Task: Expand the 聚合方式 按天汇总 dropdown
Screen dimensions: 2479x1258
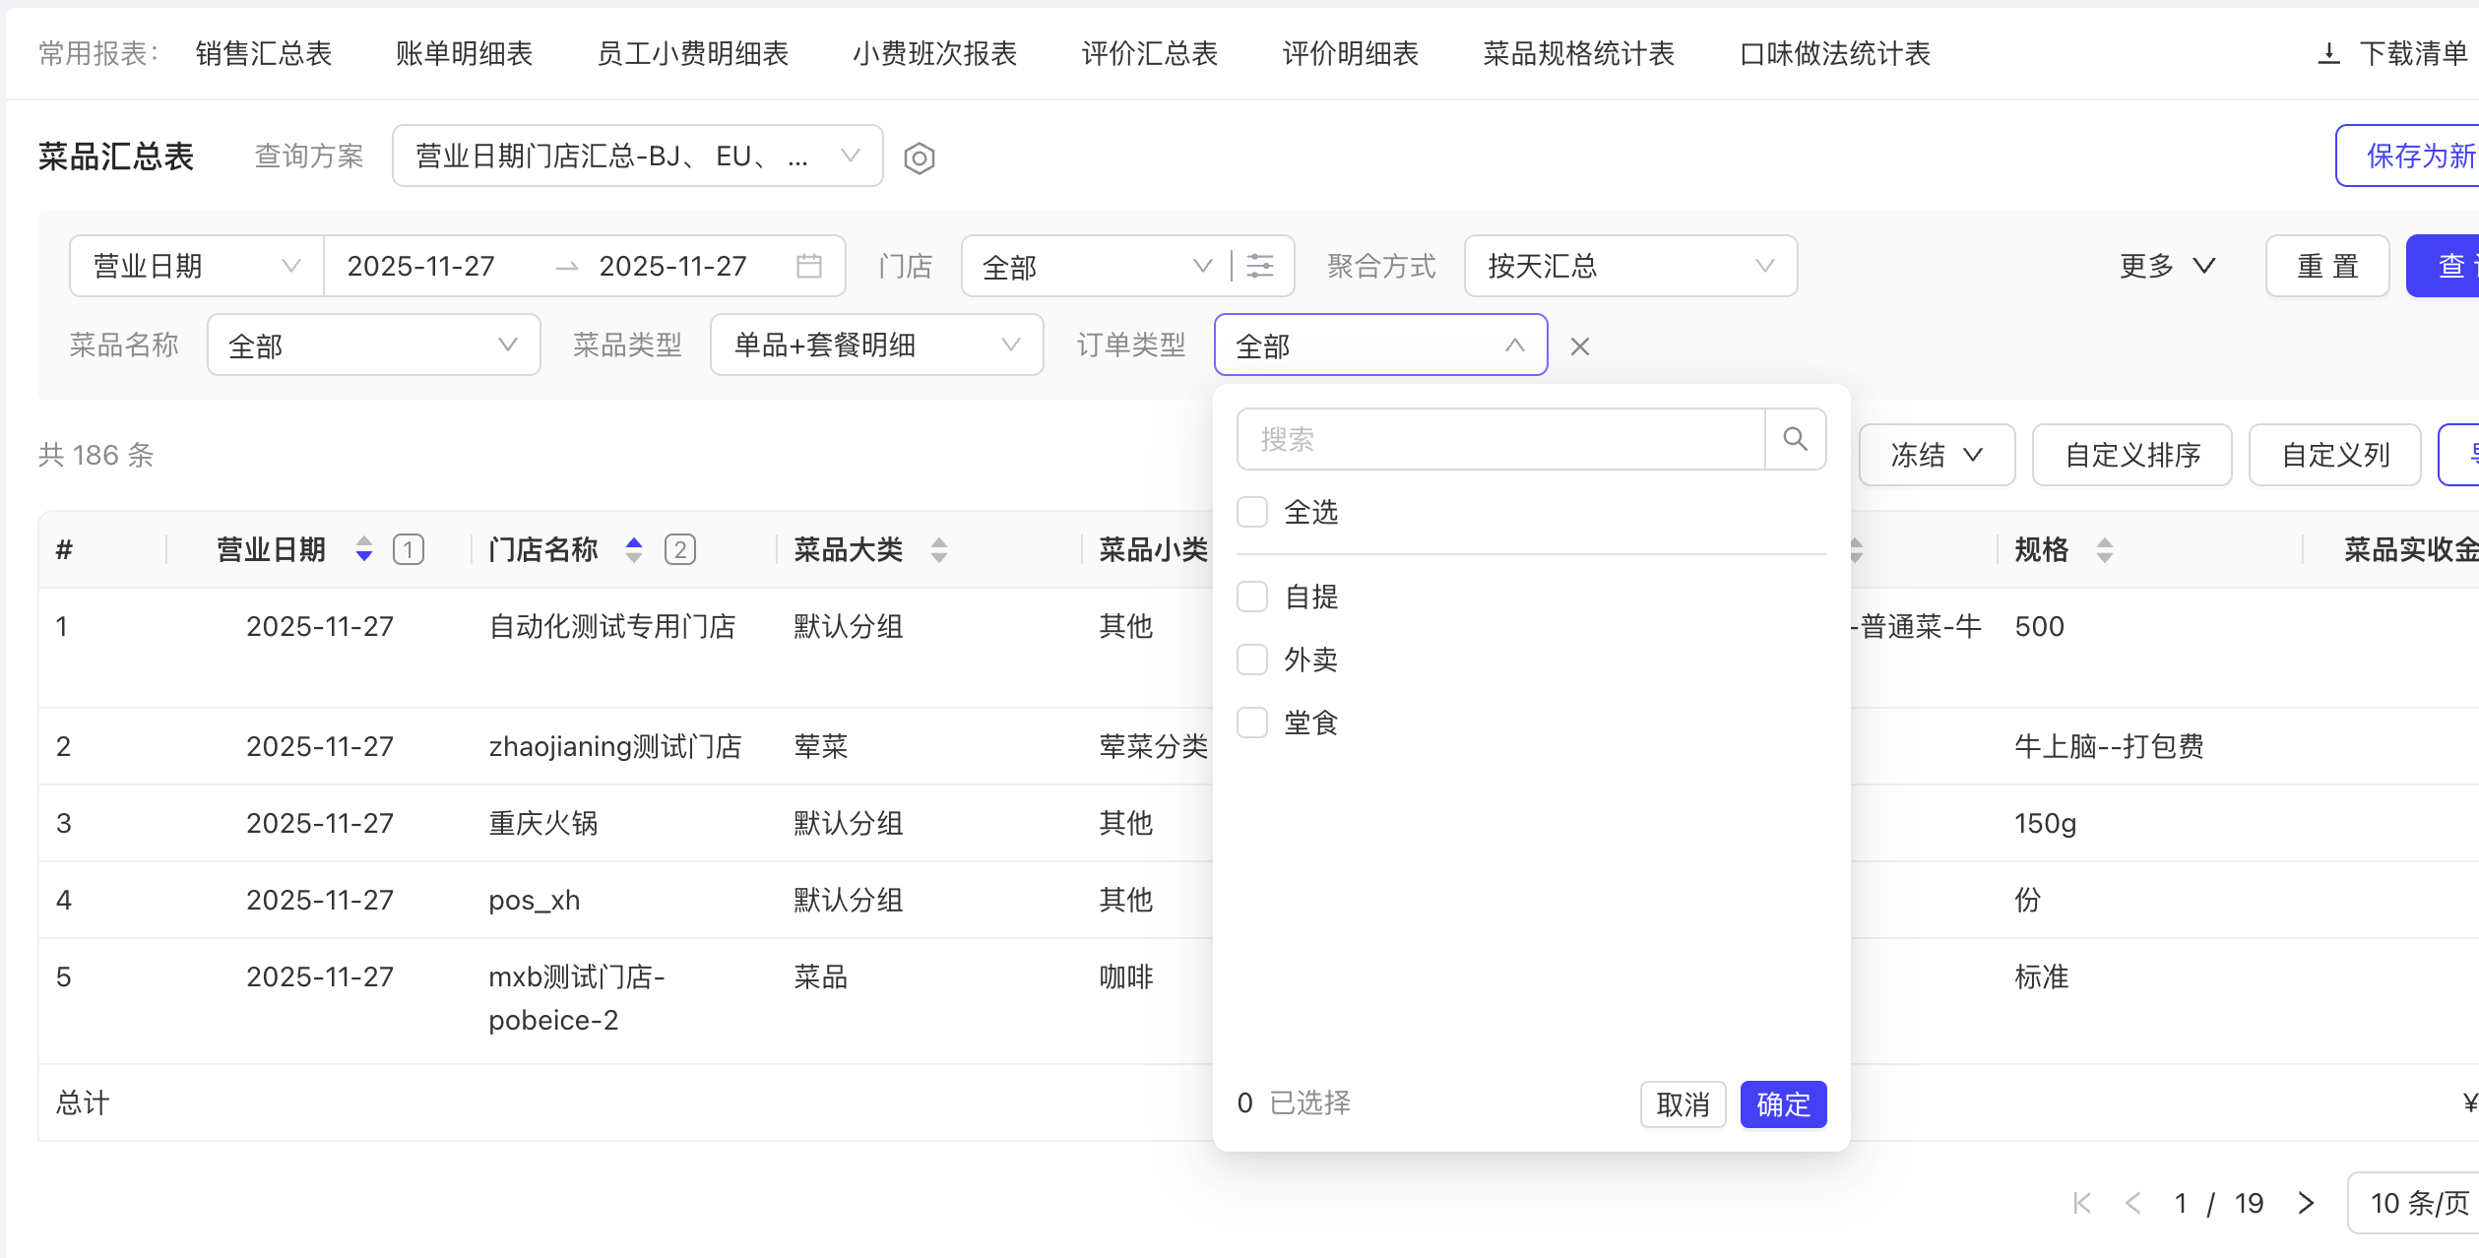Action: point(1629,266)
